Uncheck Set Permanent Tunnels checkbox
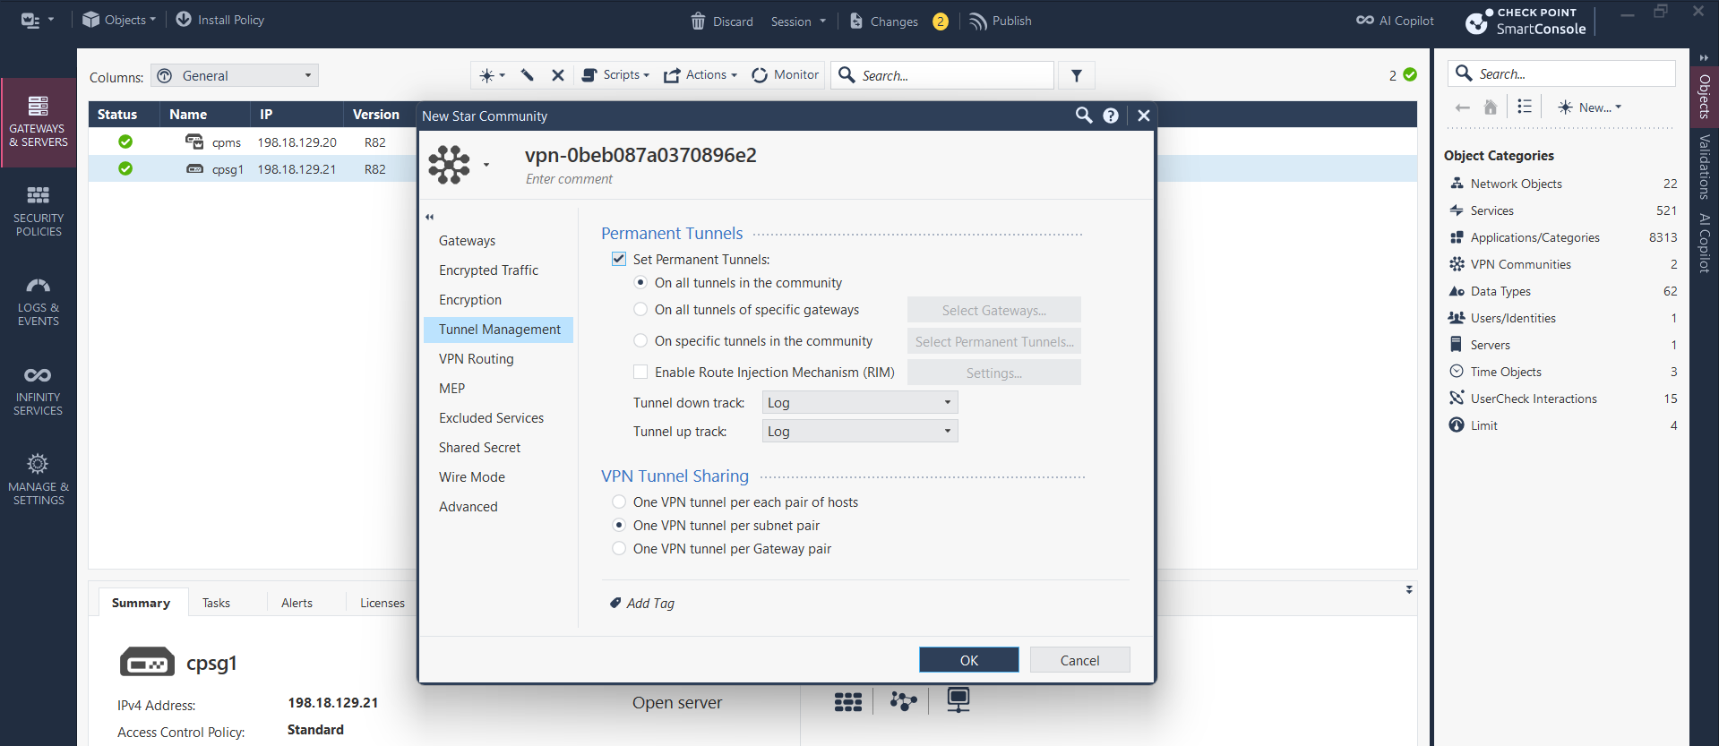The width and height of the screenshot is (1719, 746). click(x=619, y=259)
